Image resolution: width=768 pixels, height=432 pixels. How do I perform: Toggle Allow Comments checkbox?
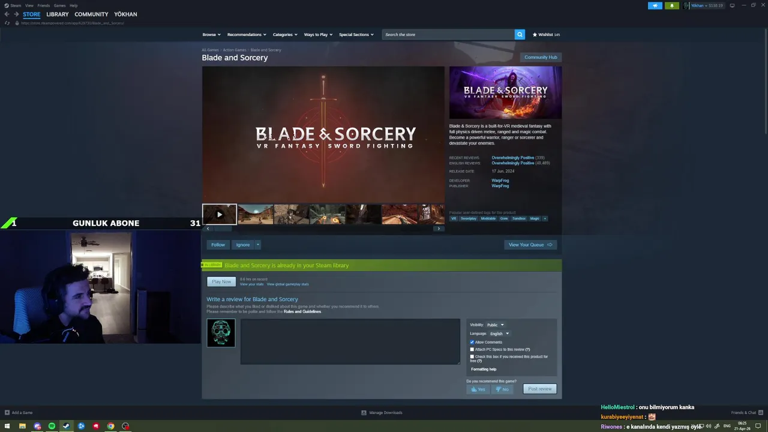tap(472, 342)
